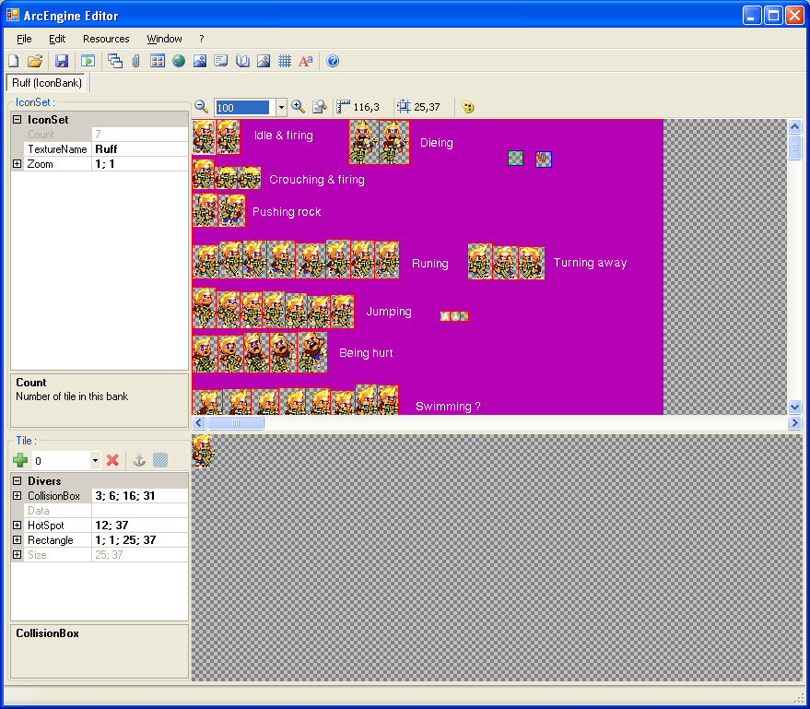The image size is (810, 709).
Task: Click the font Aa icon
Action: [306, 61]
